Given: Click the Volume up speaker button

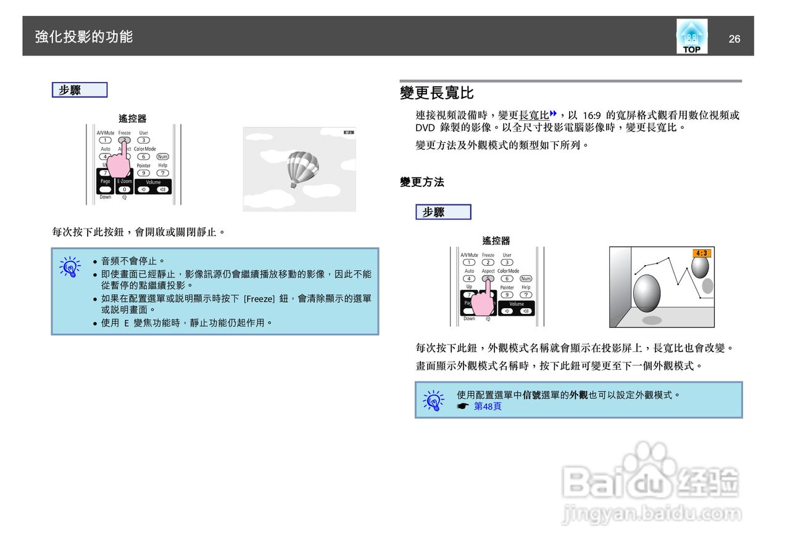Looking at the screenshot, I should point(163,189).
